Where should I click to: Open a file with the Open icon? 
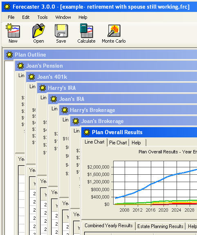click(x=38, y=31)
